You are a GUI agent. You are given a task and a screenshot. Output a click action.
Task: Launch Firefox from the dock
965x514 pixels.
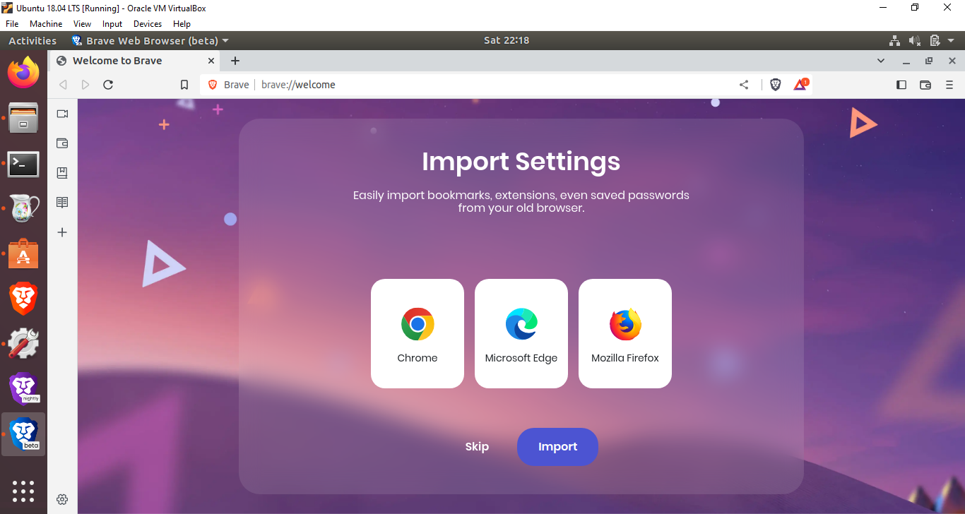coord(23,73)
